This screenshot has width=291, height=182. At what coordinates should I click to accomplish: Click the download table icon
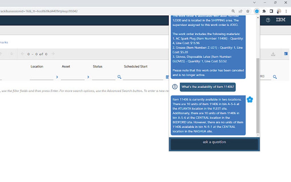[x=273, y=54]
